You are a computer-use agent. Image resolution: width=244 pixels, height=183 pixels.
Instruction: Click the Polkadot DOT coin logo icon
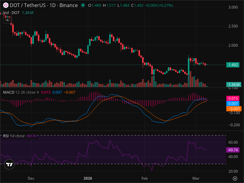click(x=6, y=5)
